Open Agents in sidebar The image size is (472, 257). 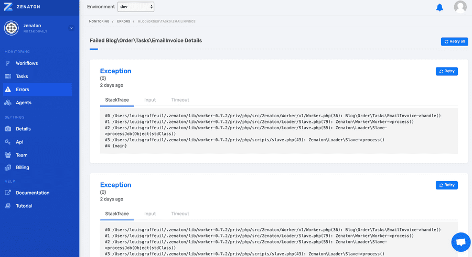point(24,103)
